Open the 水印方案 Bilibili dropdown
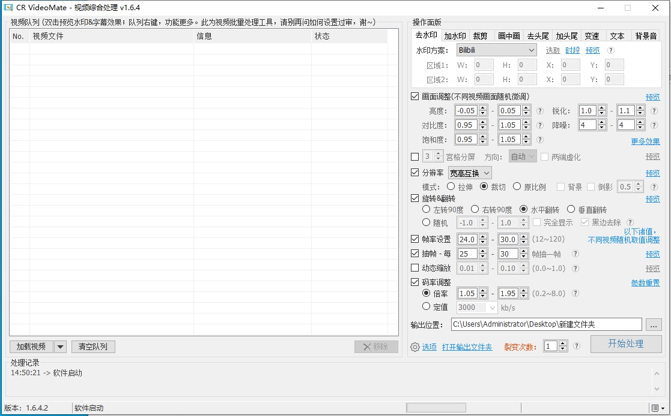 tap(496, 50)
